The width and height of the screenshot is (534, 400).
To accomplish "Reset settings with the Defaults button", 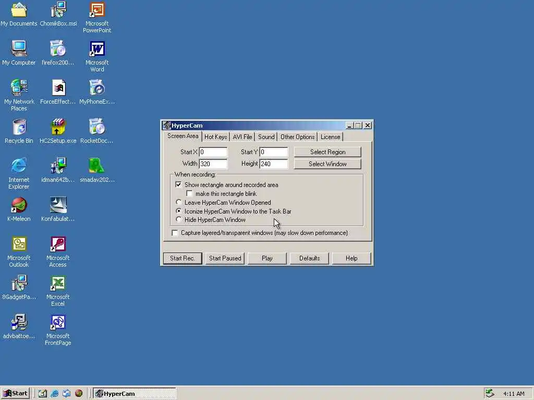I will coord(309,258).
